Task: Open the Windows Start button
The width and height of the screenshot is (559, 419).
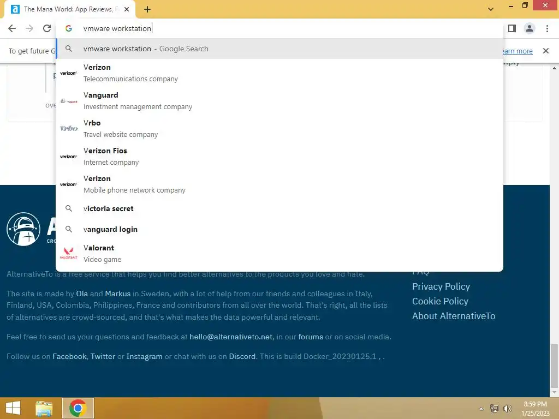Action: (x=13, y=408)
